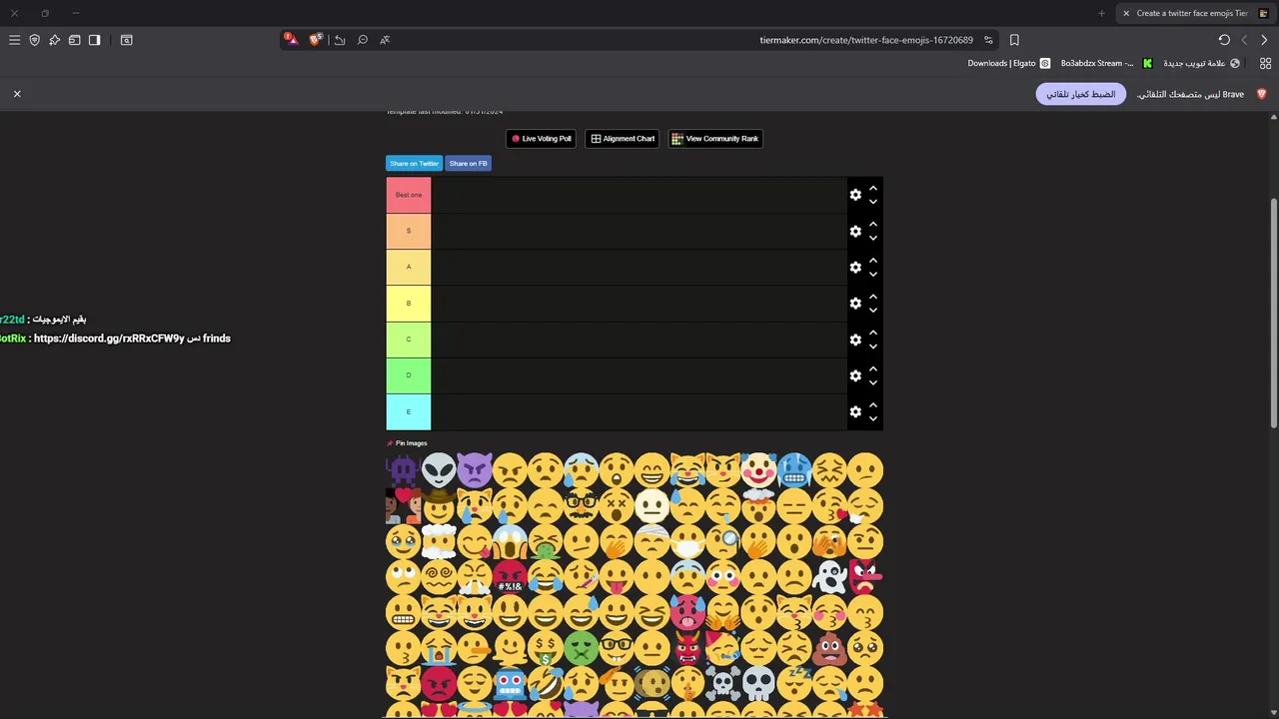Select the green D tier label
Screen dimensions: 1279x719
click(409, 375)
